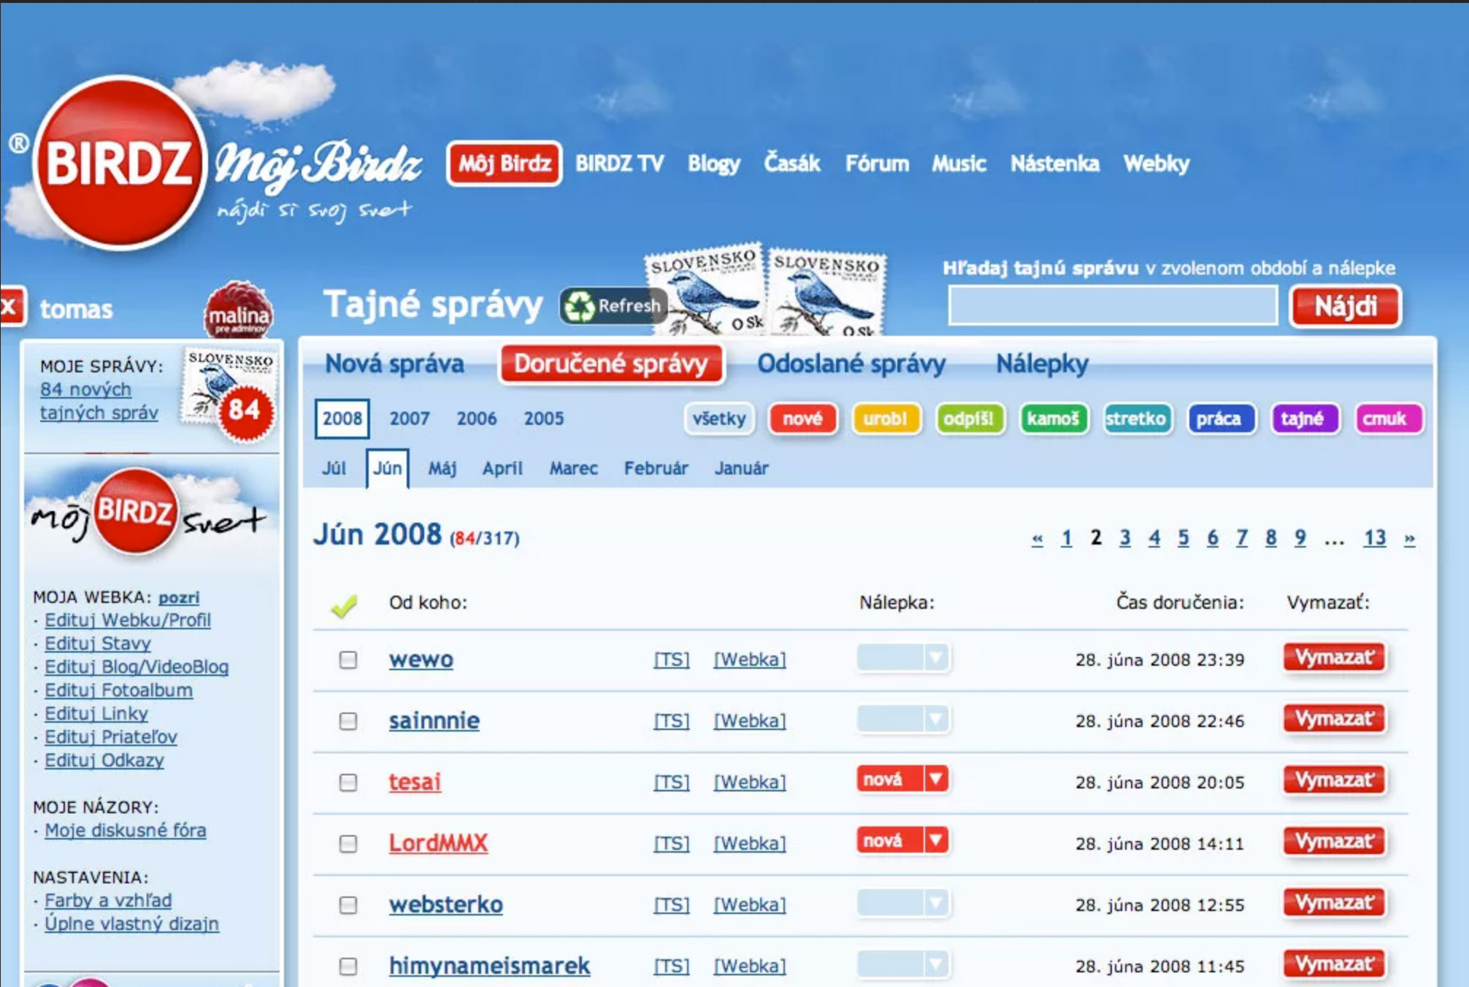Select the Máj month tab
This screenshot has height=987, width=1469.
442,469
